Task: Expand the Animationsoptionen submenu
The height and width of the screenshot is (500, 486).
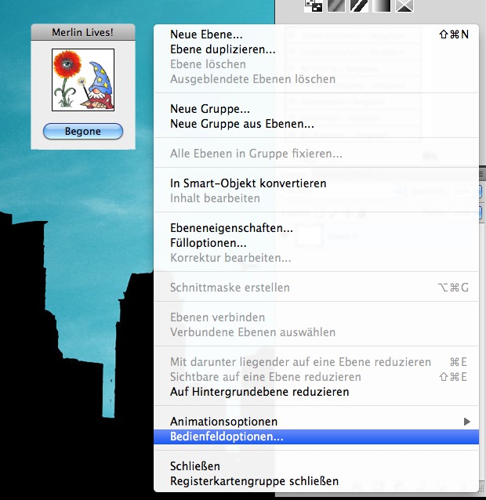Action: click(x=316, y=421)
